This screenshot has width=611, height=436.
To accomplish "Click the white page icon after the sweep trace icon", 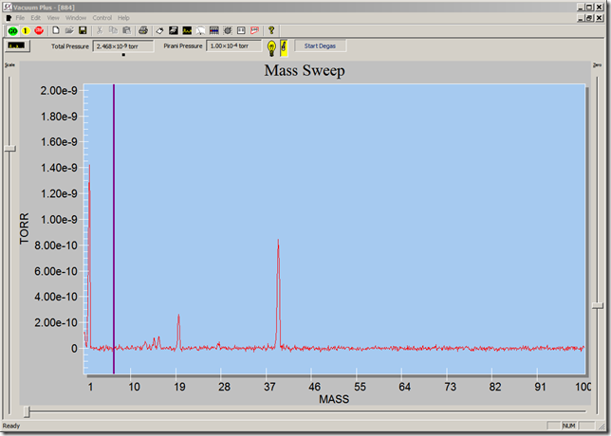I will tap(200, 30).
